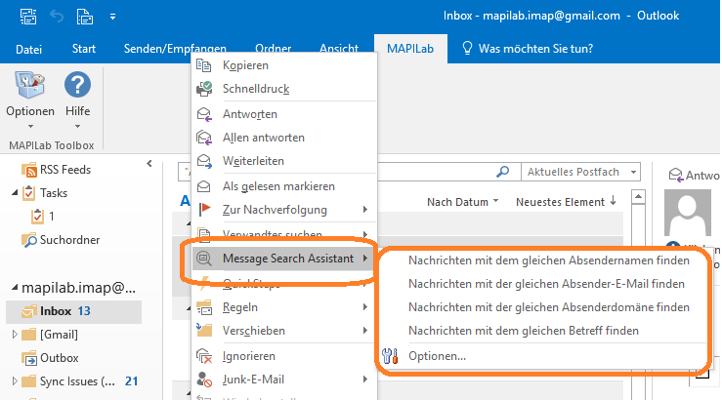Click the send/receive all folders quick access icon
This screenshot has width=722, height=400.
pyautogui.click(x=28, y=17)
